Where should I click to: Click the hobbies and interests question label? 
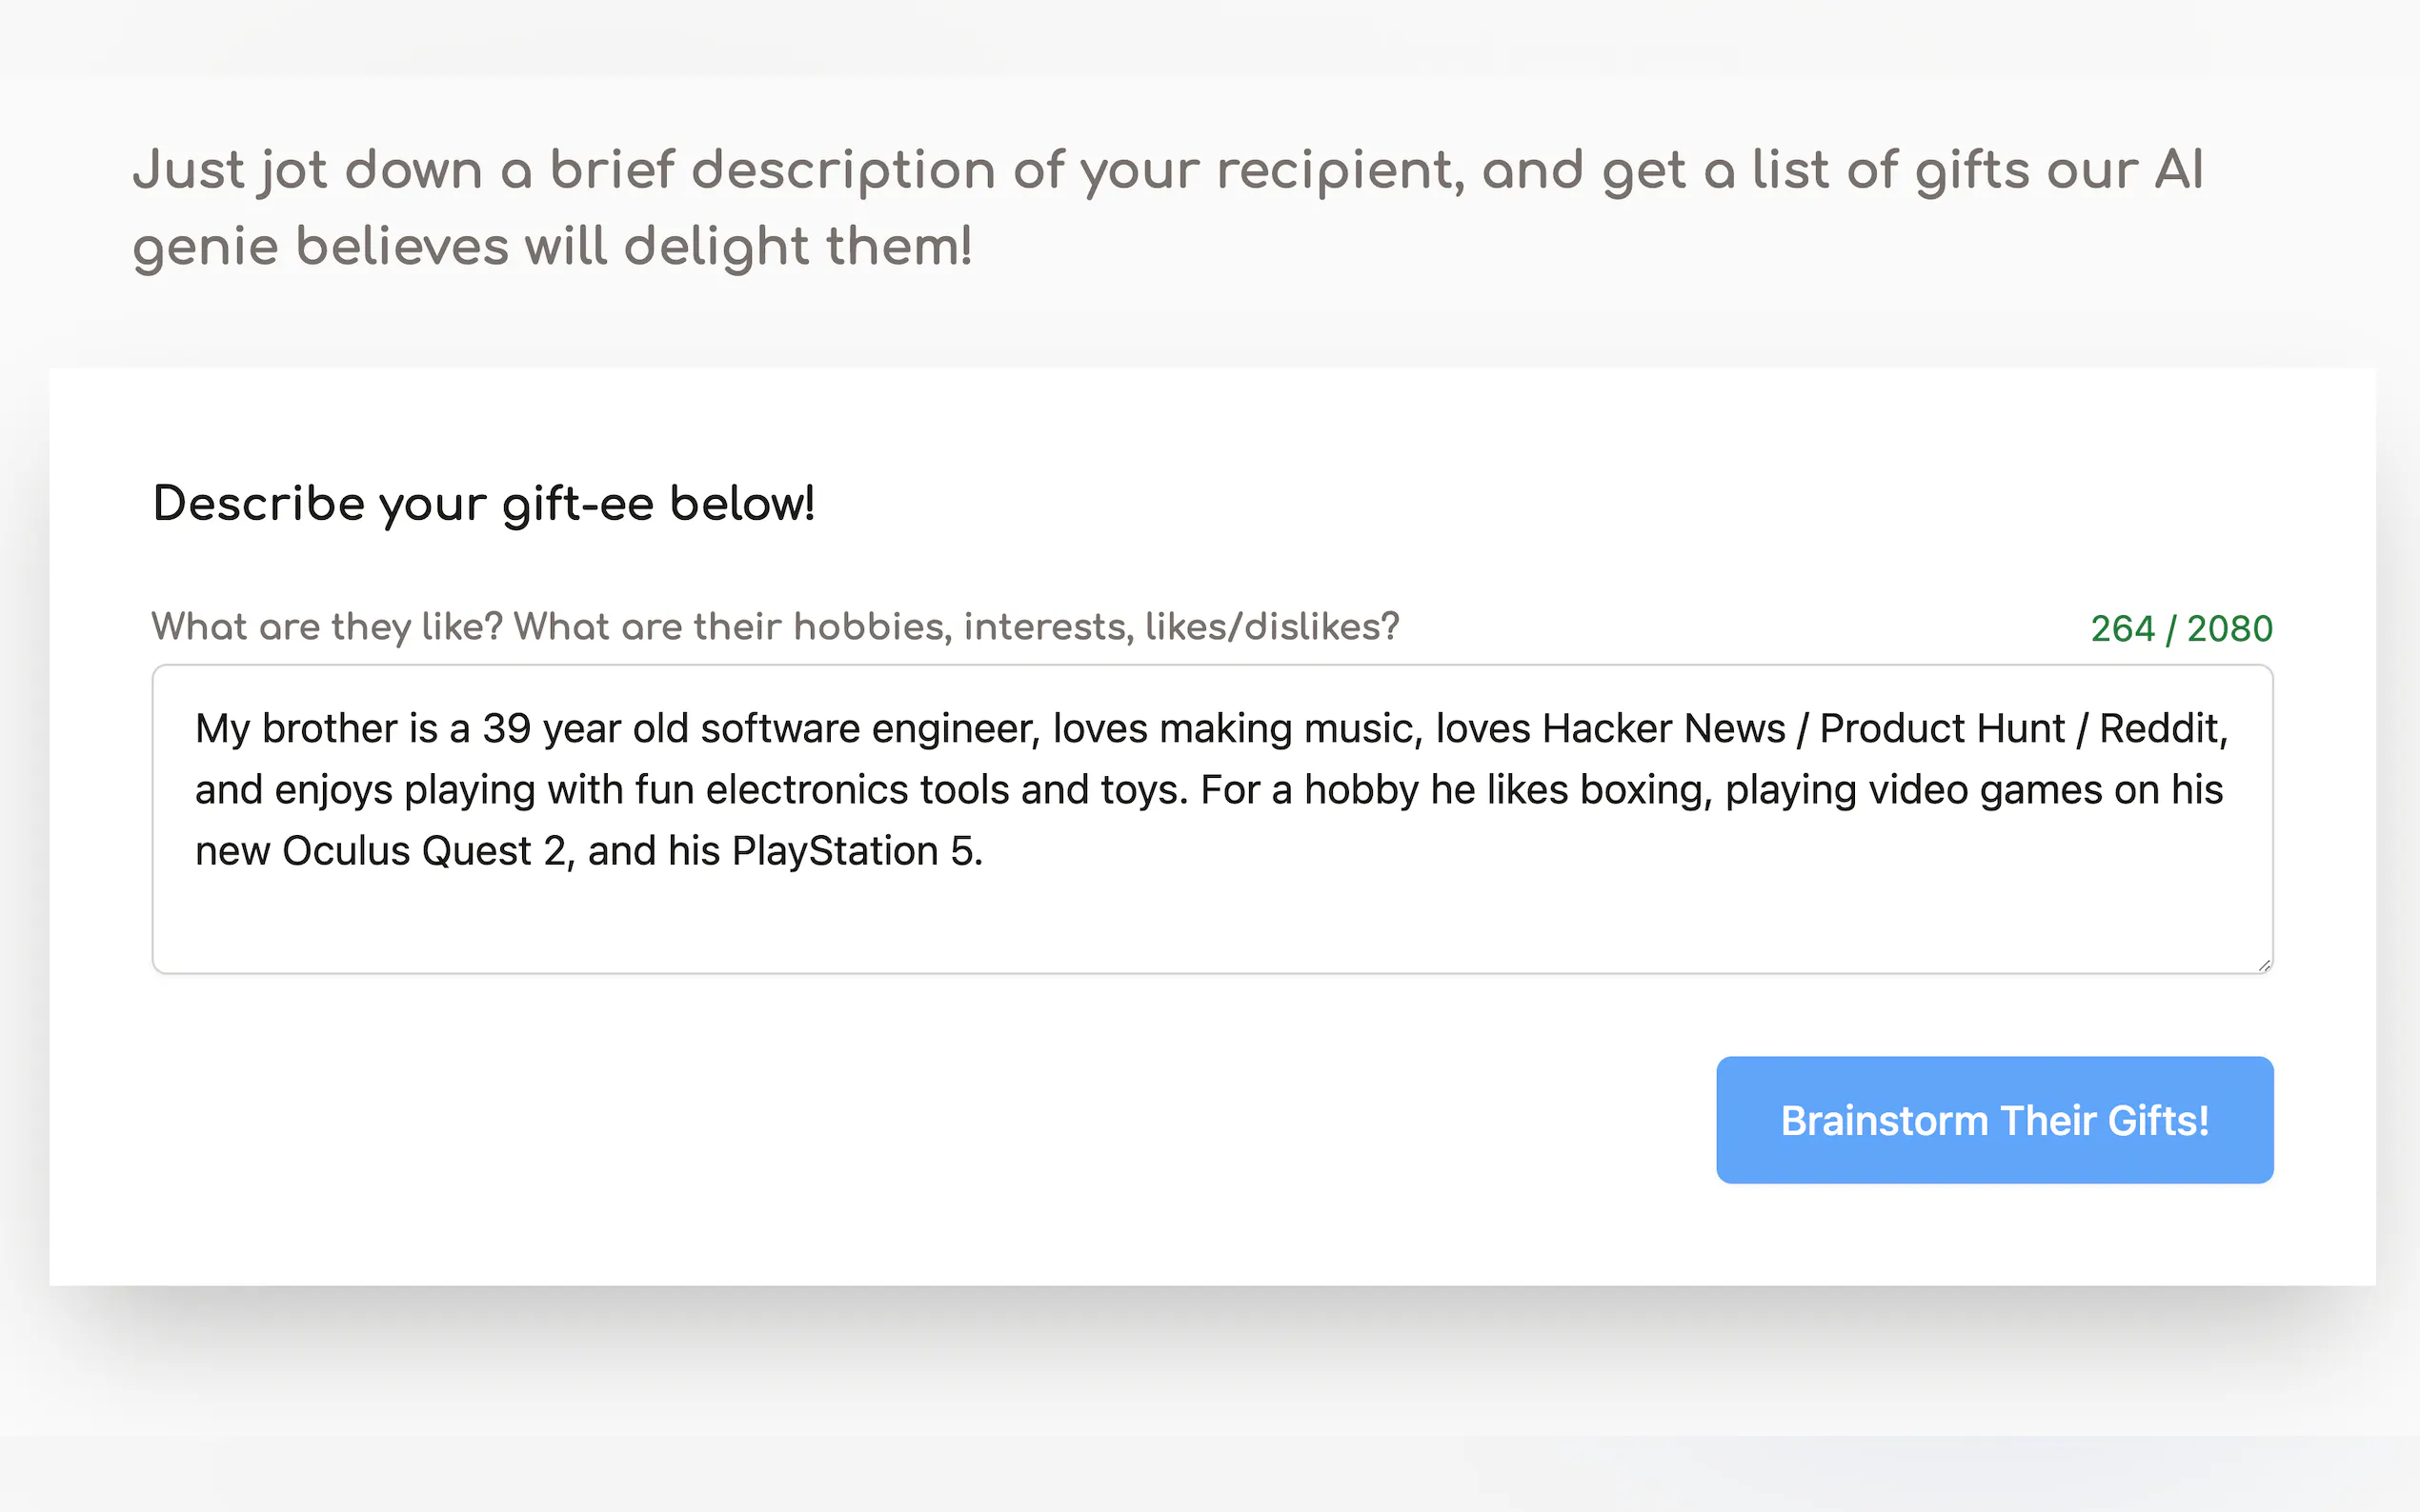click(x=775, y=627)
